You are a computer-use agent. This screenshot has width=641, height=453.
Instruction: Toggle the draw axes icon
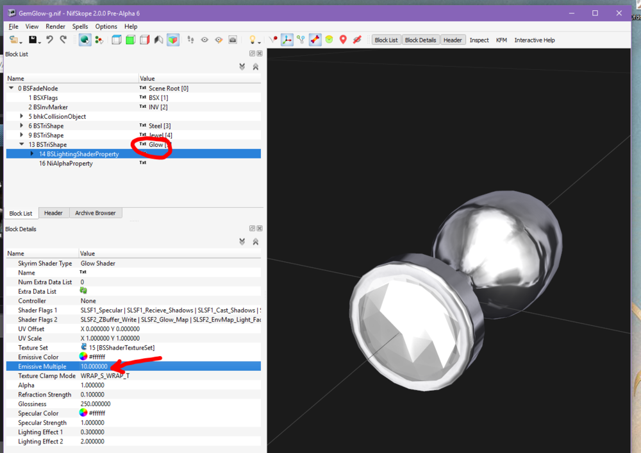coord(287,40)
